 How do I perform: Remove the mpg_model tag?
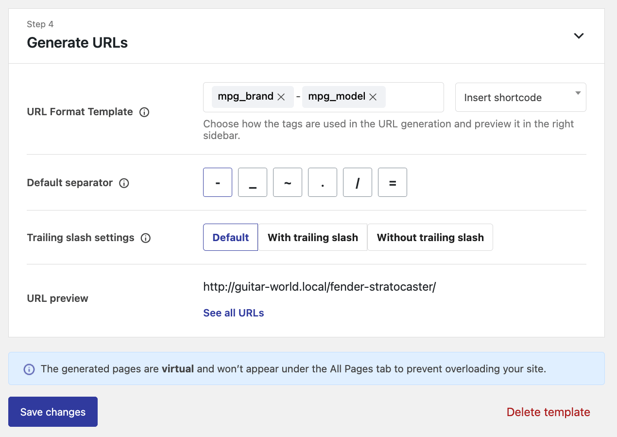point(373,97)
